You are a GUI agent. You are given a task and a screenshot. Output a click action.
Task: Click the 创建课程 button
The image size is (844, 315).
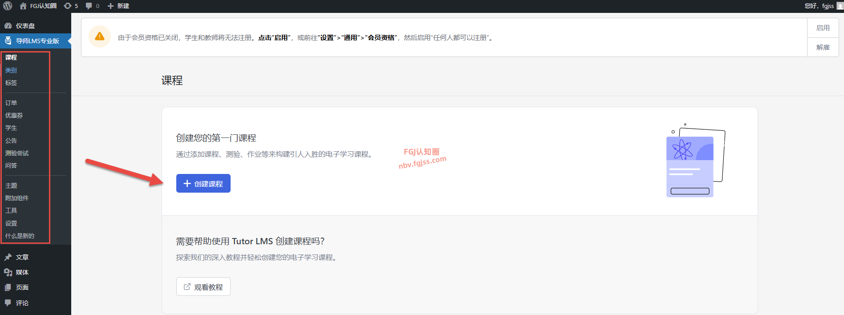pos(203,183)
